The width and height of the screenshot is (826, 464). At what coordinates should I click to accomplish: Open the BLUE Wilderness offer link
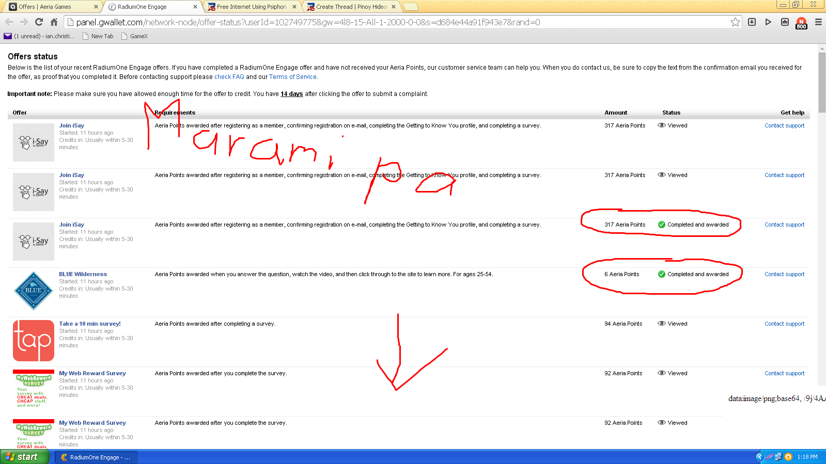coord(83,274)
